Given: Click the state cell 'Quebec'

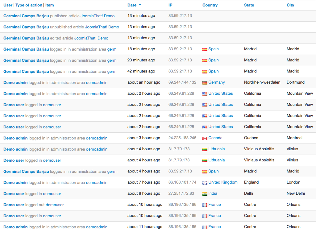Looking at the screenshot, I should coord(251,138).
